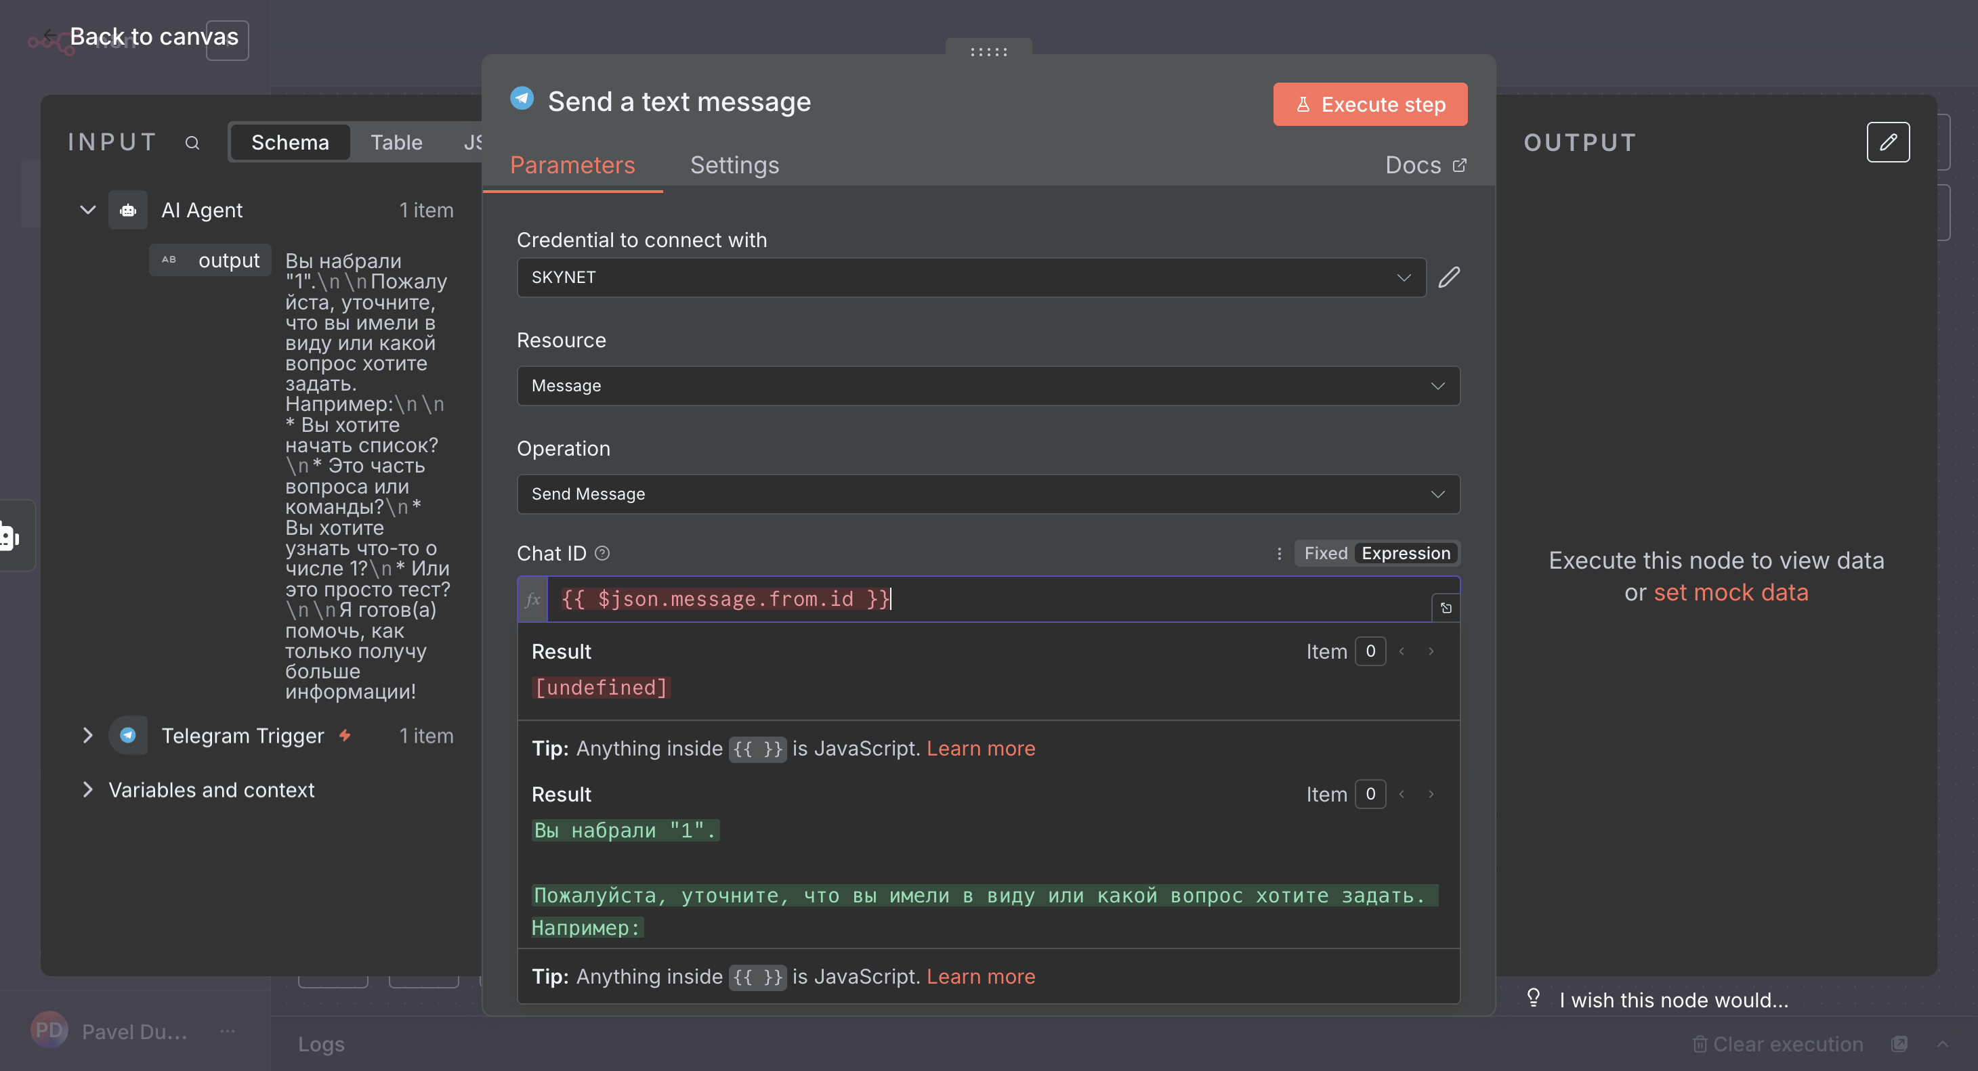Viewport: 1978px width, 1071px height.
Task: Click the set mock data link
Action: point(1731,592)
